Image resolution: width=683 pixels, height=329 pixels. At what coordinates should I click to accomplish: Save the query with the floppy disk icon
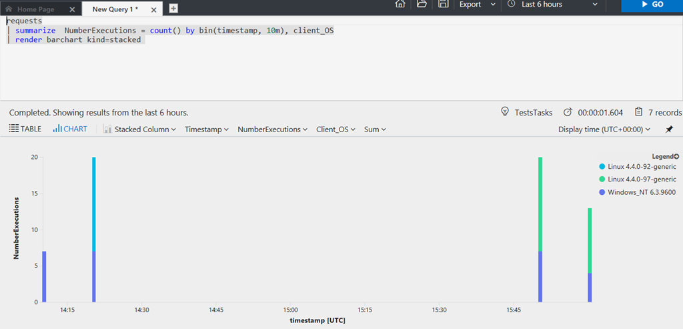pos(443,4)
